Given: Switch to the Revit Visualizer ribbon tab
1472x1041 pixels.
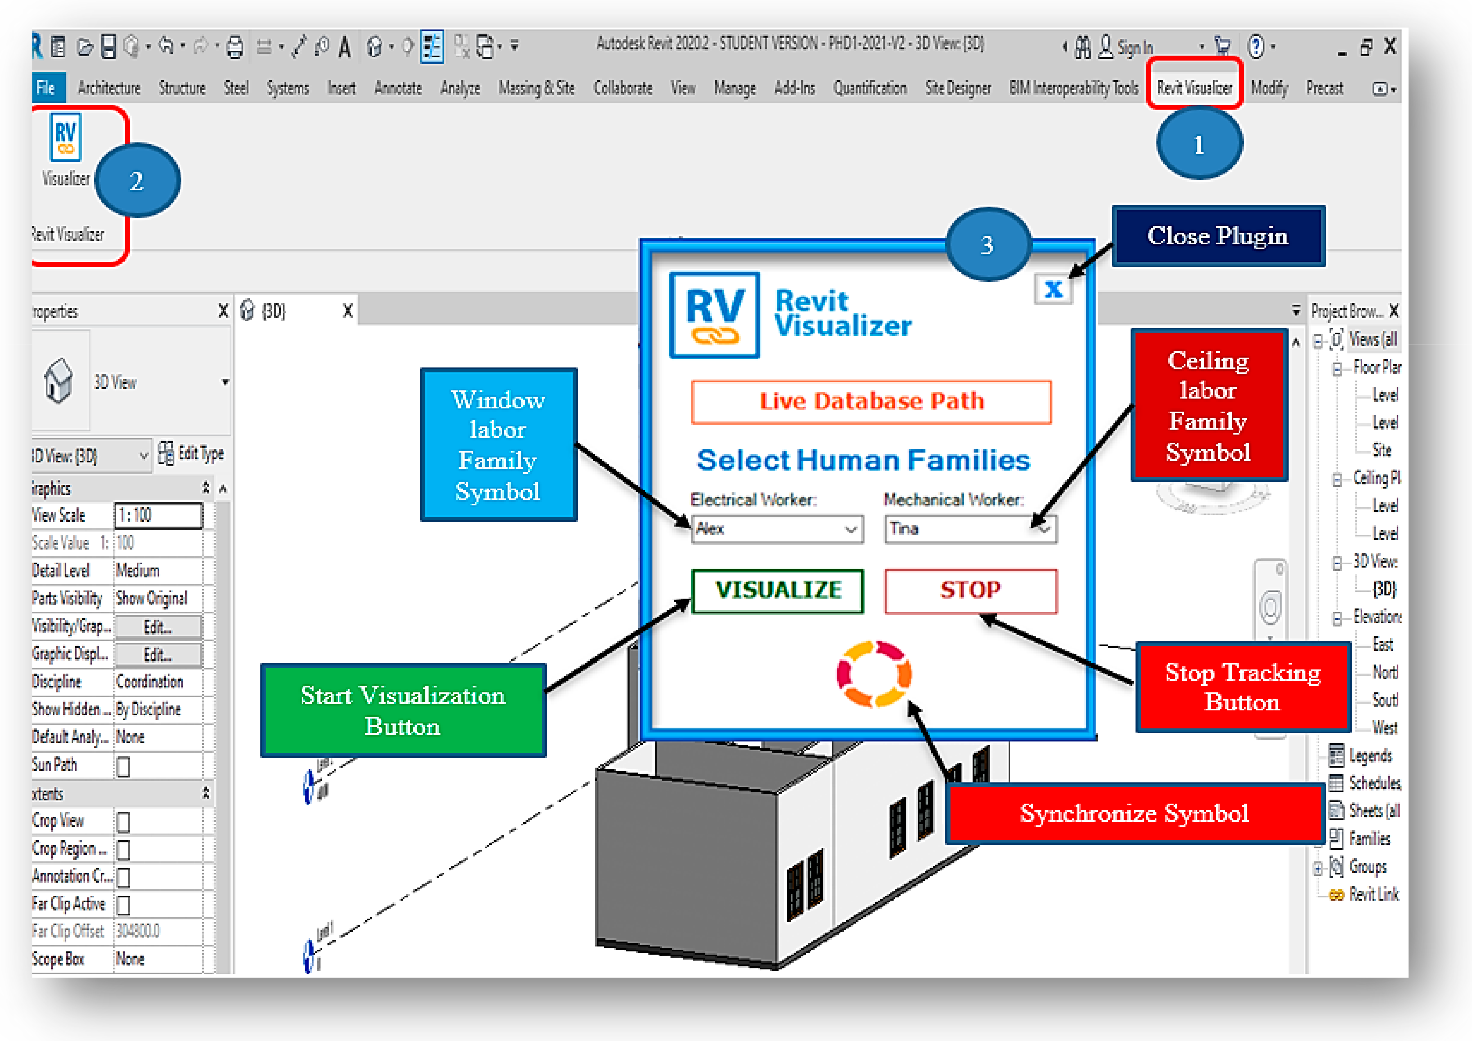Looking at the screenshot, I should pyautogui.click(x=1194, y=88).
